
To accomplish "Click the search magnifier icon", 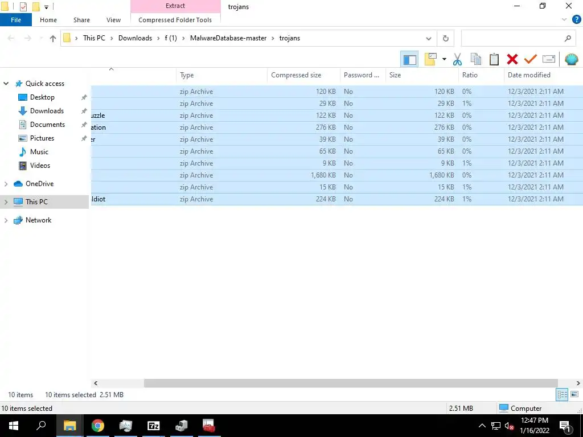I will (x=568, y=38).
